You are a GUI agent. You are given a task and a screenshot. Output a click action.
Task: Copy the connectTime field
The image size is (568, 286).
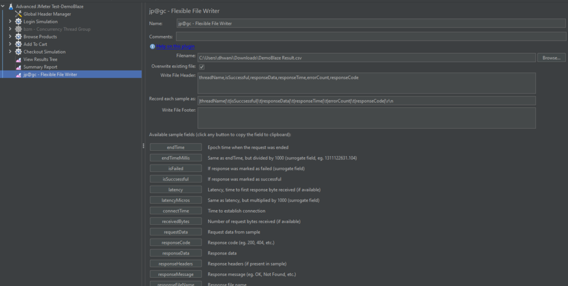pyautogui.click(x=176, y=211)
